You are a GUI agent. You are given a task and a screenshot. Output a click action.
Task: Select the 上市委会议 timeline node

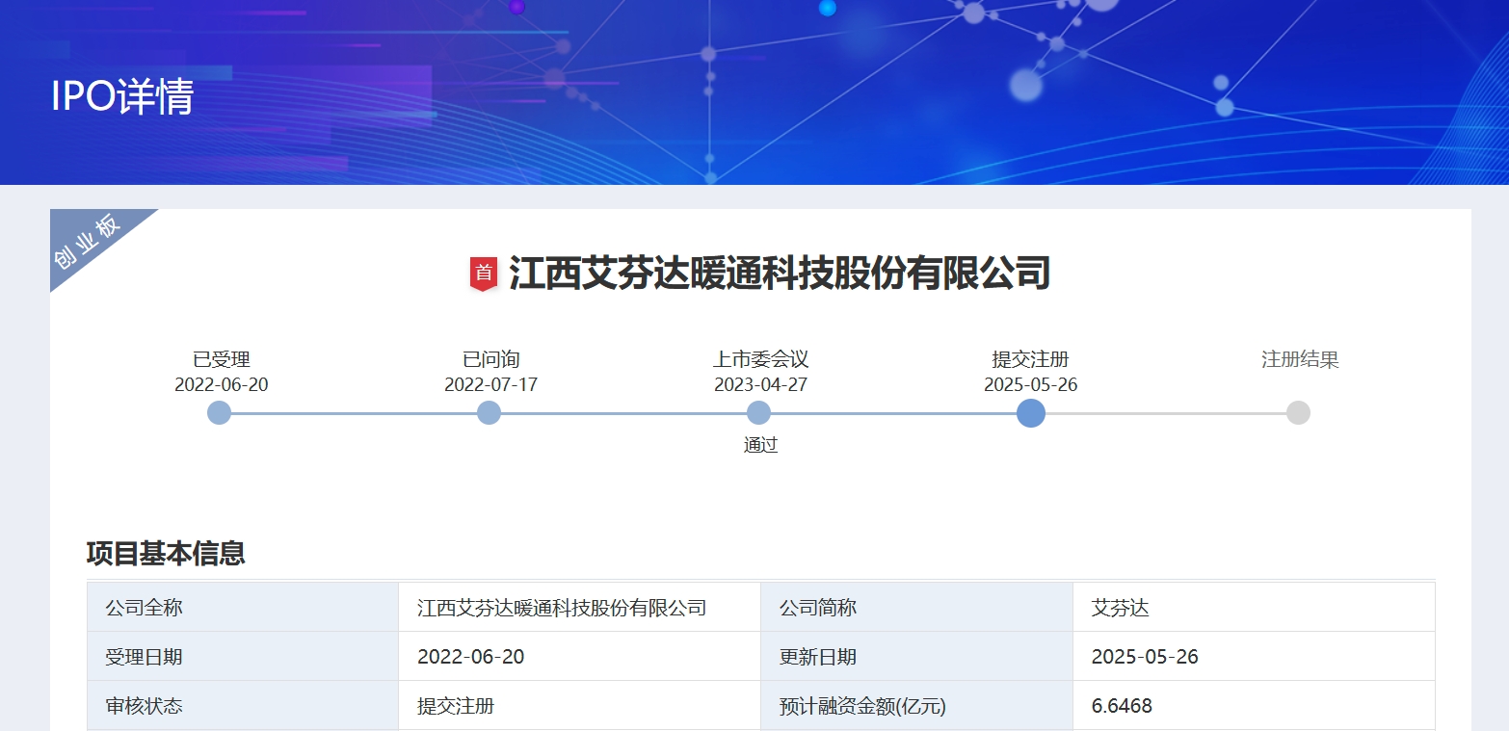tap(759, 413)
